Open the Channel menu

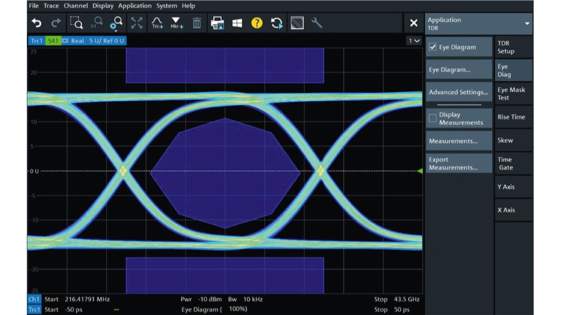[x=75, y=5]
